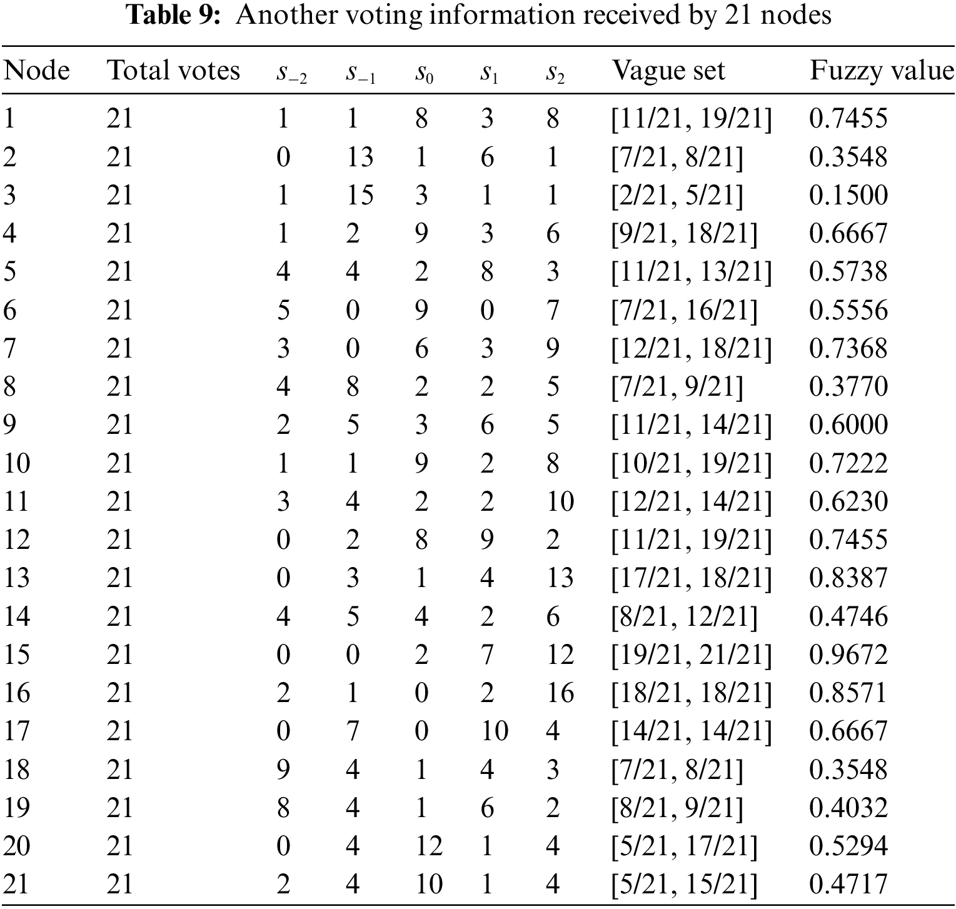Click vague set [19/21, 21/21]
Image resolution: width=956 pixels, height=909 pixels.
[692, 655]
